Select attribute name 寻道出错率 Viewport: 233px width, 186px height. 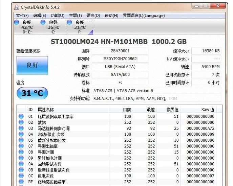47,146
